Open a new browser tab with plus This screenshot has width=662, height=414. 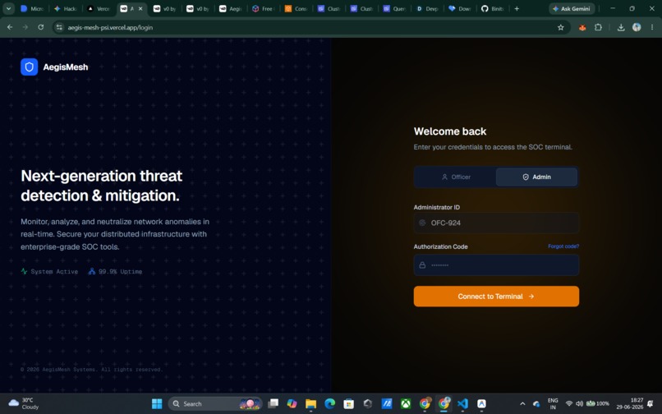(517, 8)
